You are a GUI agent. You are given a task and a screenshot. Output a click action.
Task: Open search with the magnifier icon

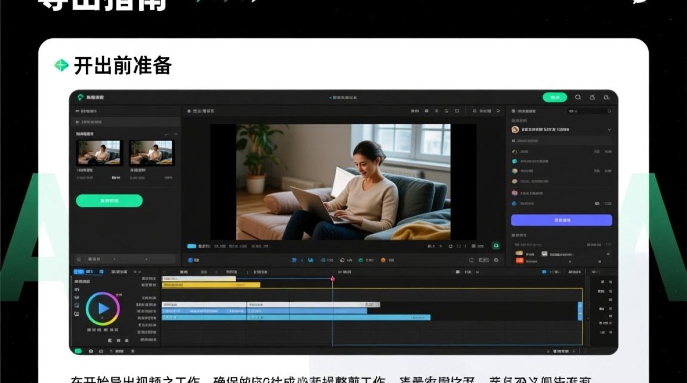[x=578, y=97]
